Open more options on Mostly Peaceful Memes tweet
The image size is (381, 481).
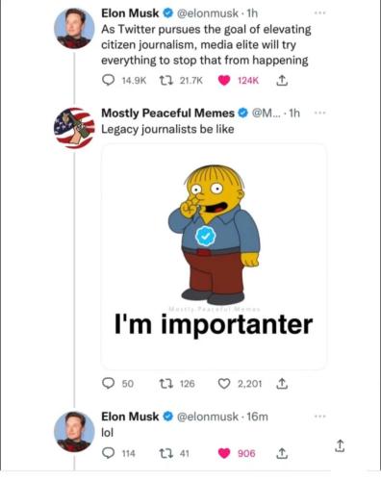(x=319, y=113)
